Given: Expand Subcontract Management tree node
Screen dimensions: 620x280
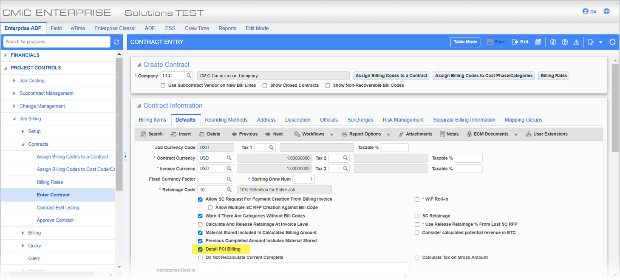Looking at the screenshot, I should pos(14,93).
